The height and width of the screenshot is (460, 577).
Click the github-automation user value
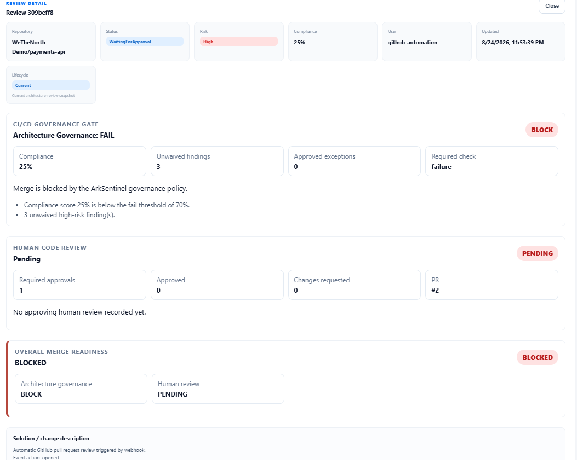(413, 42)
